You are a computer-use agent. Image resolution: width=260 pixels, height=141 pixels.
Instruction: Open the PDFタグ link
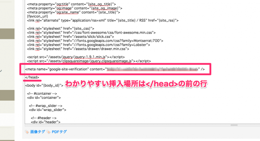click(59, 132)
